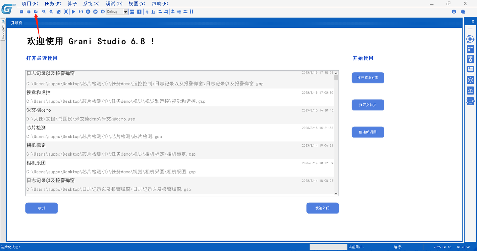This screenshot has height=251, width=477.
Task: Expand the Debug configuration dropdown
Action: [126, 12]
